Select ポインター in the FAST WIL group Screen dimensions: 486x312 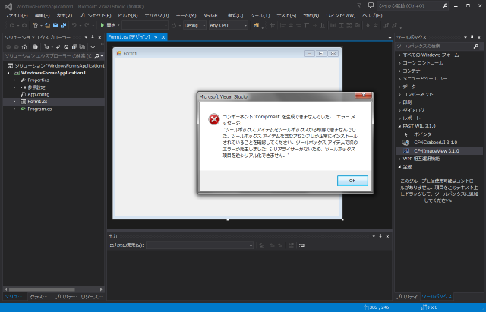424,134
